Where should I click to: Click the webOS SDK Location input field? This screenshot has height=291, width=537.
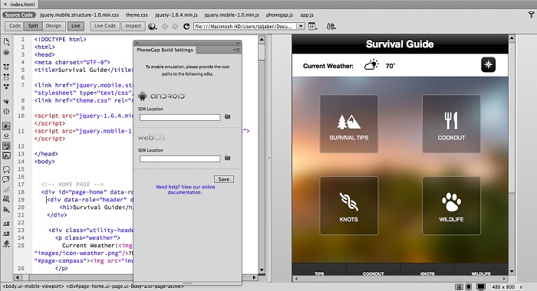(180, 159)
